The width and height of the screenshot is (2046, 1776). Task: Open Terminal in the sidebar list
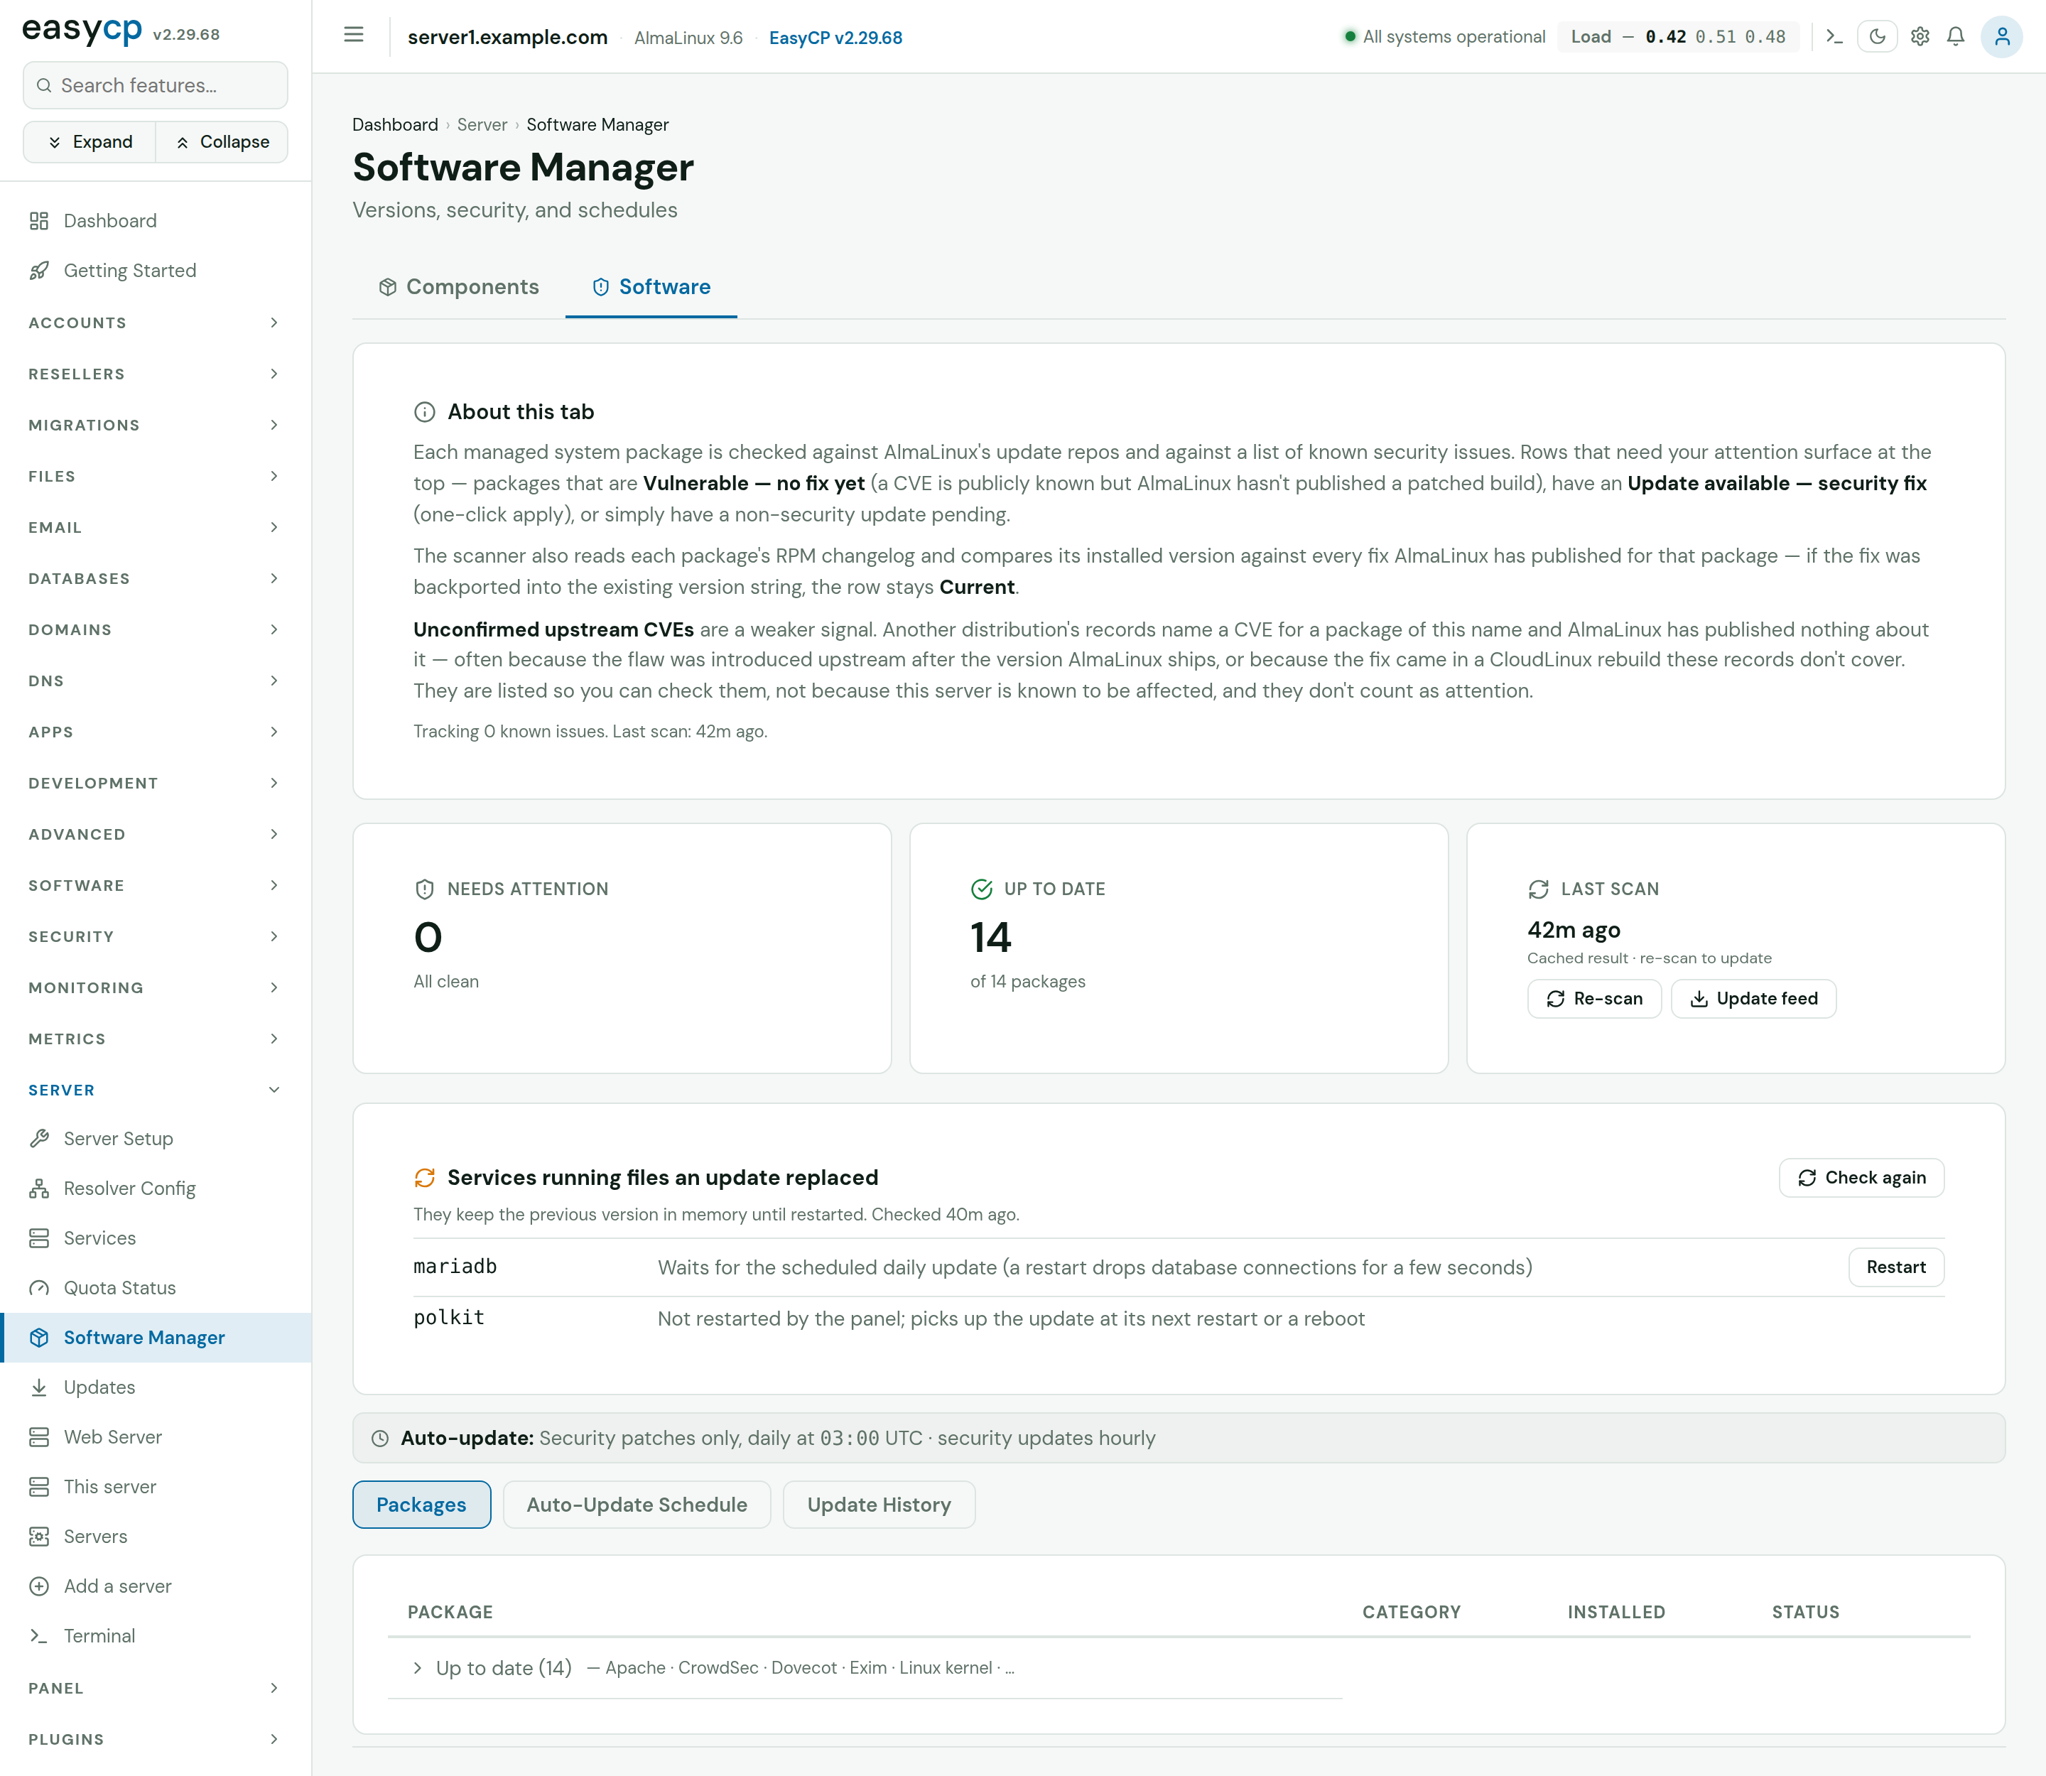(x=156, y=1635)
